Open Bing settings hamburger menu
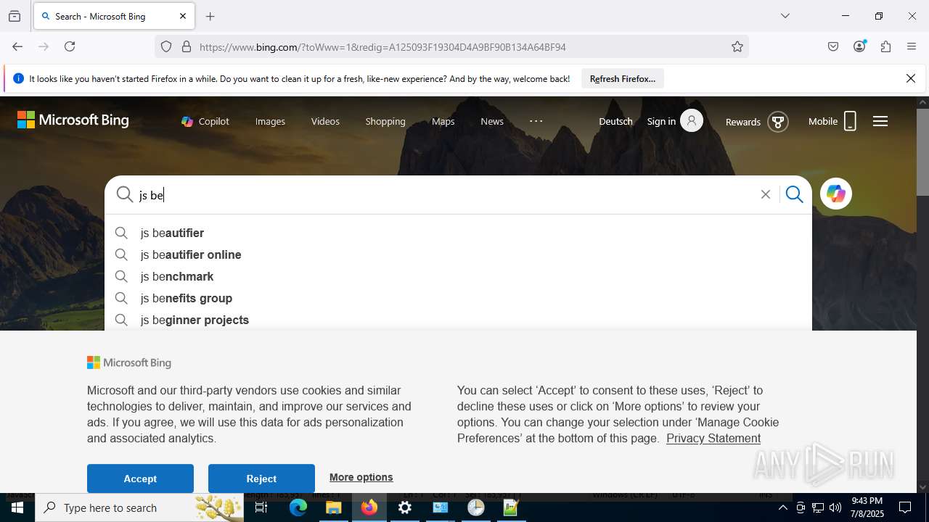 [x=880, y=121]
